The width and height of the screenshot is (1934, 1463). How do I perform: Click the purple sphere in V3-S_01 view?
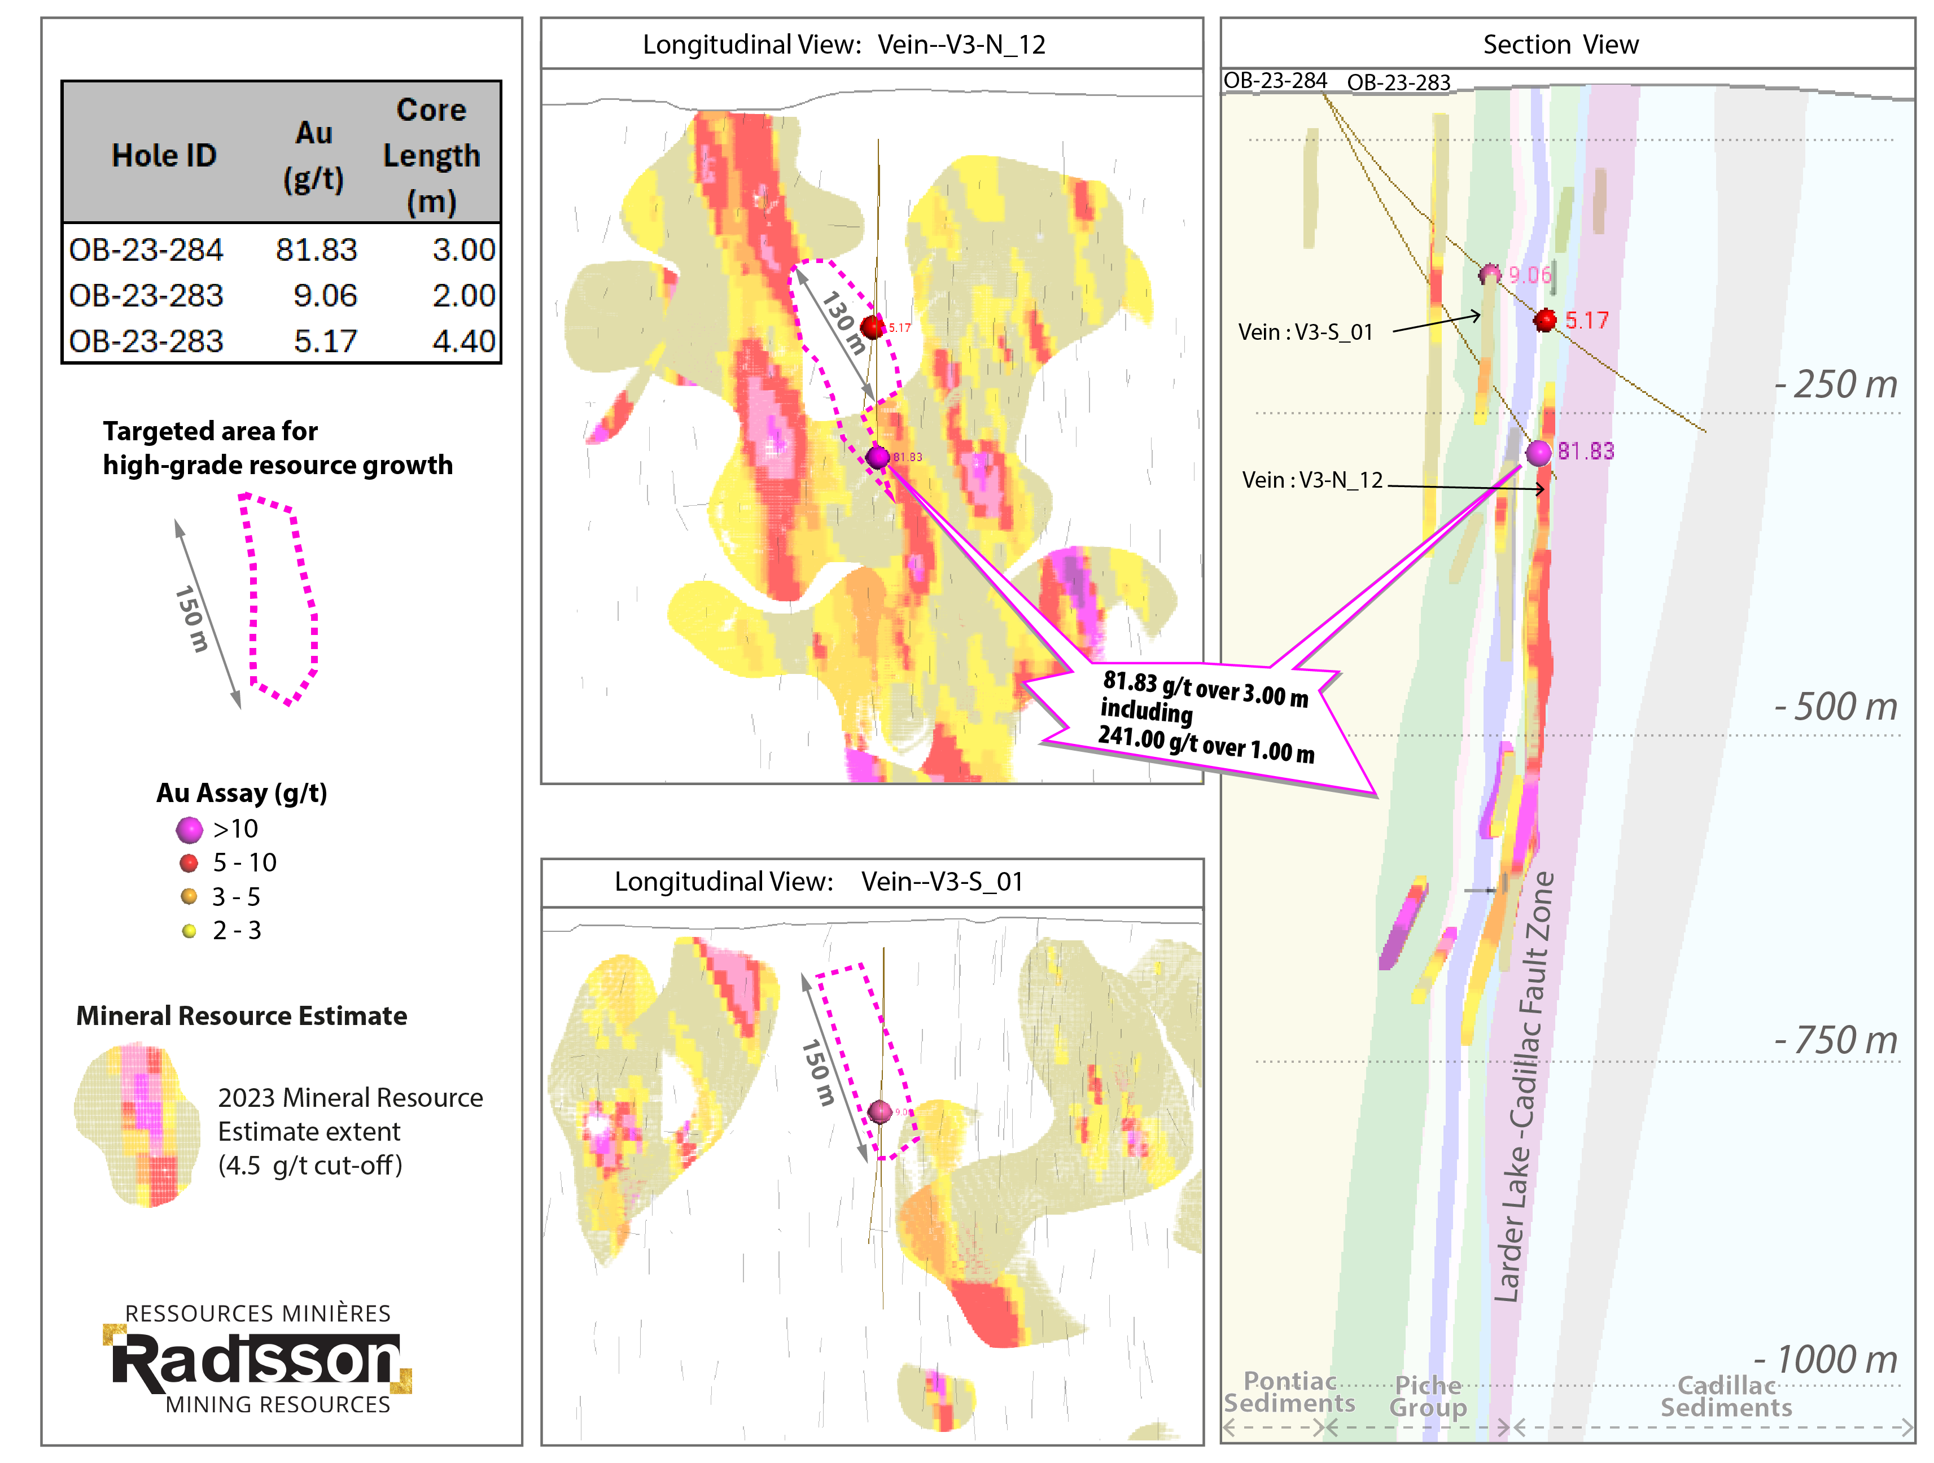(x=881, y=1112)
